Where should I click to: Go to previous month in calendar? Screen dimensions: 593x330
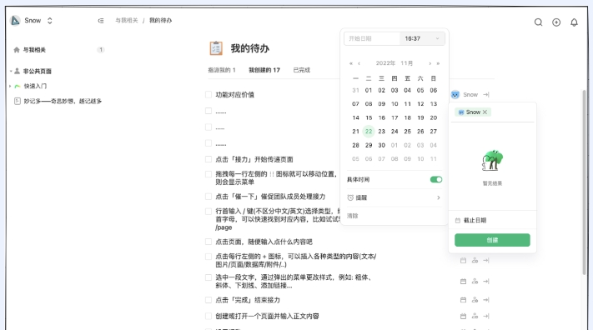pyautogui.click(x=359, y=63)
